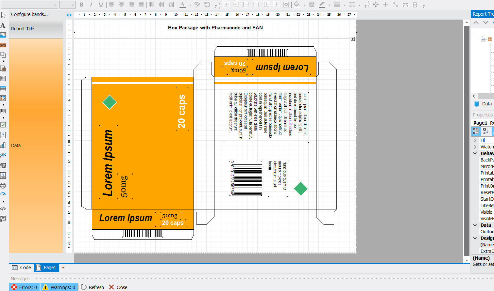Click the undo style rotate icon
The height and width of the screenshot is (291, 494).
pyautogui.click(x=207, y=5)
